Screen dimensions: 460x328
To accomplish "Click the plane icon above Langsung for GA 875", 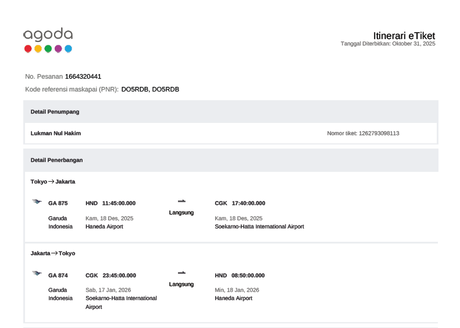I will tap(181, 201).
